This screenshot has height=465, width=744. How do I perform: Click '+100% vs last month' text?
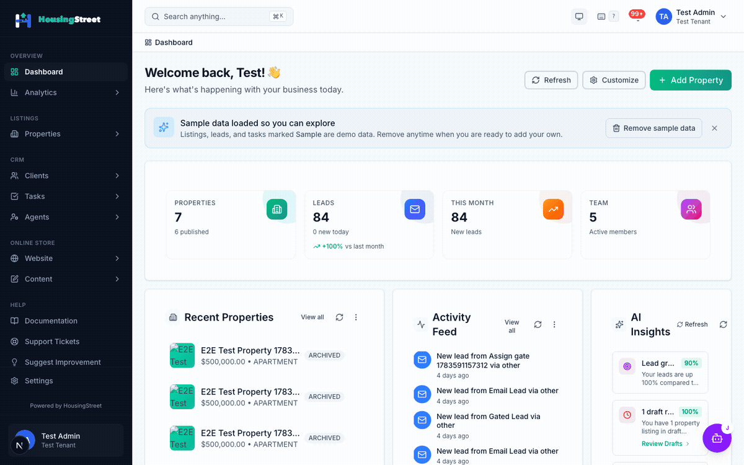coord(348,246)
